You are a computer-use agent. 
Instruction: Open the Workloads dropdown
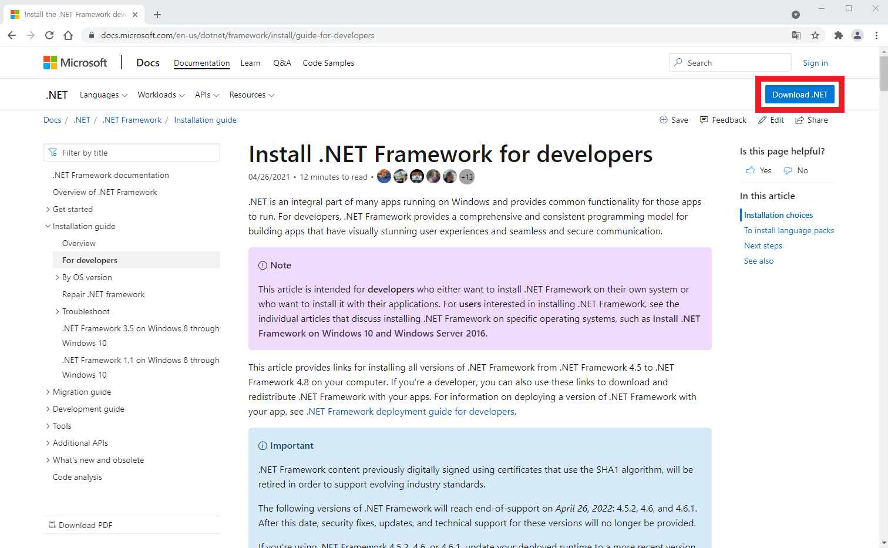pyautogui.click(x=161, y=95)
